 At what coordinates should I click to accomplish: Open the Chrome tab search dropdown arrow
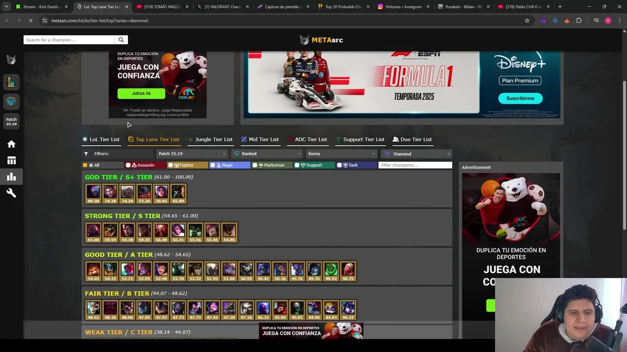(6, 7)
